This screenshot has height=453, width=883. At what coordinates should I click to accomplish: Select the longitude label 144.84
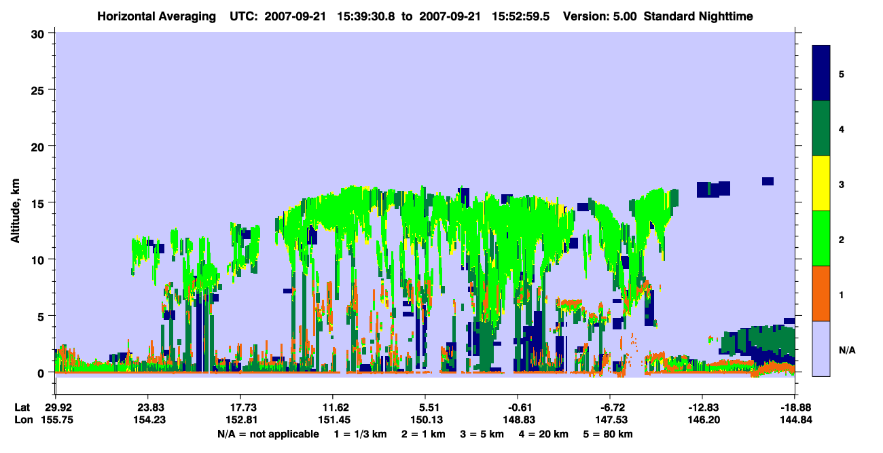[x=795, y=420]
